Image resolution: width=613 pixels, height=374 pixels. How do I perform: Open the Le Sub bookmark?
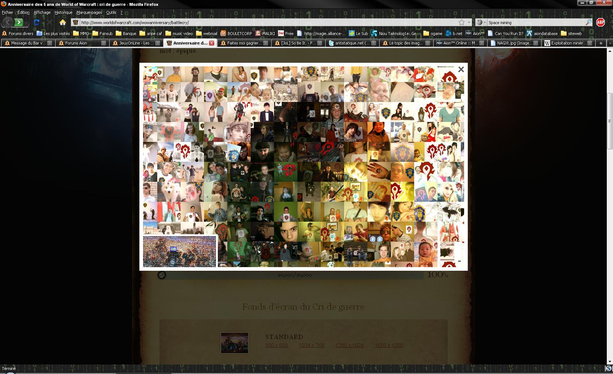358,34
